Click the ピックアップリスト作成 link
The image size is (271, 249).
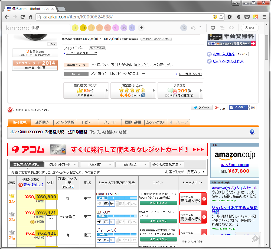coord(228,61)
